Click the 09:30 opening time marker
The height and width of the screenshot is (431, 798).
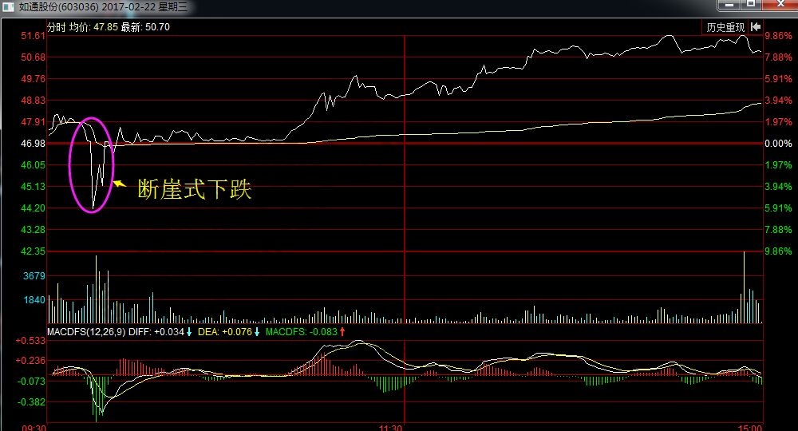click(35, 427)
